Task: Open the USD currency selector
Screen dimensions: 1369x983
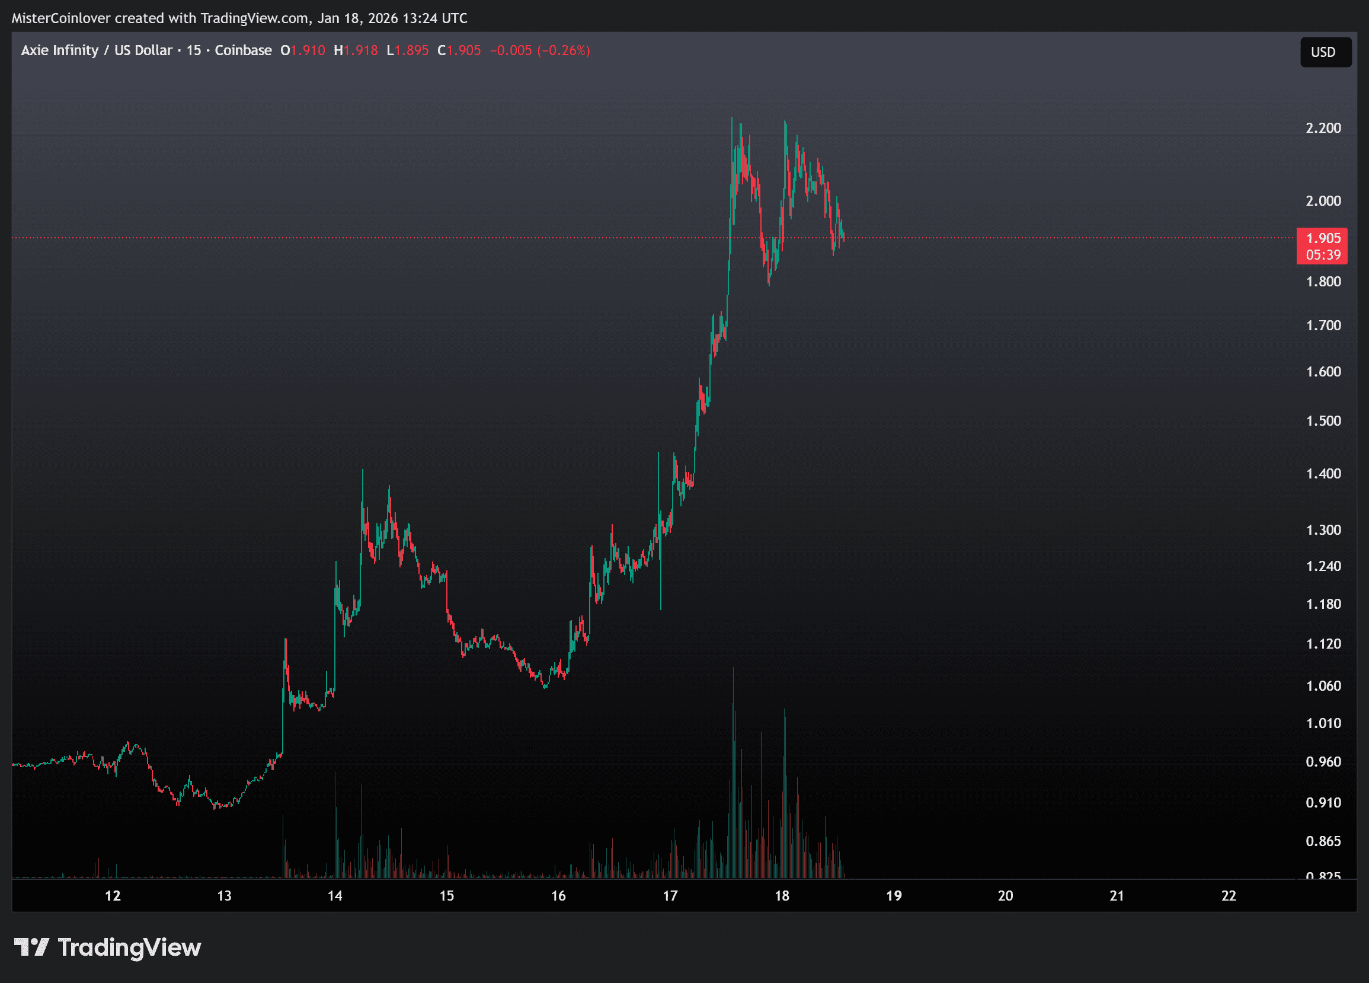Action: point(1325,52)
